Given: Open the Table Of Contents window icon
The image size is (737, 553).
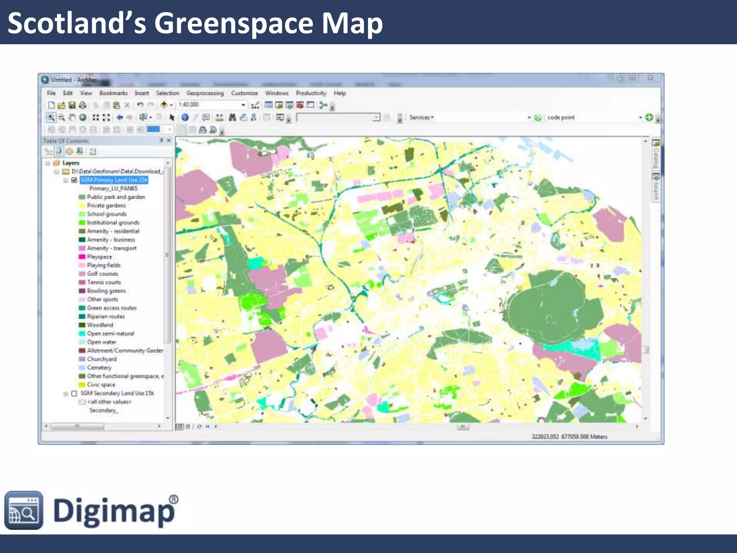Looking at the screenshot, I should pos(268,105).
